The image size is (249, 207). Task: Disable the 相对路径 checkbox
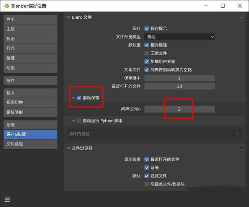pyautogui.click(x=147, y=45)
